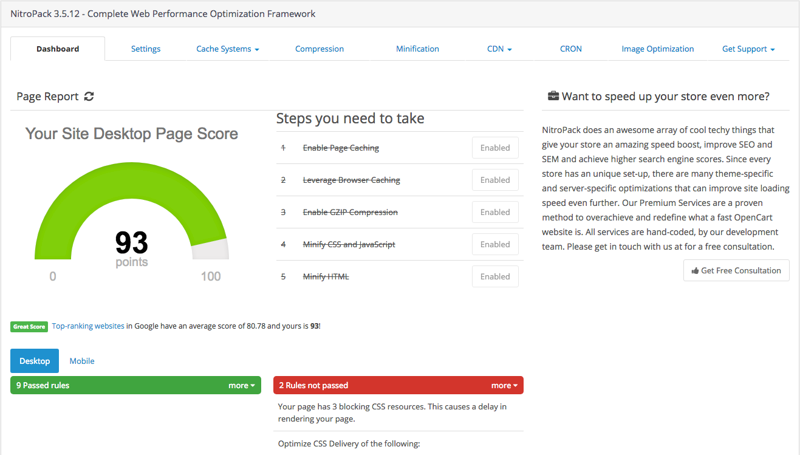Click the Minify HTML step text
The image size is (800, 455).
[x=326, y=276]
